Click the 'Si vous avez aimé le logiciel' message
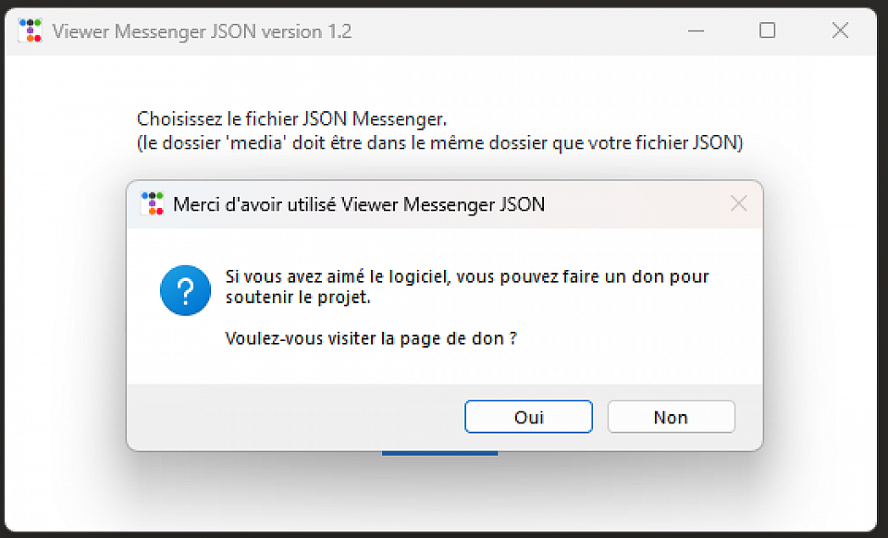This screenshot has width=888, height=538. 467,276
